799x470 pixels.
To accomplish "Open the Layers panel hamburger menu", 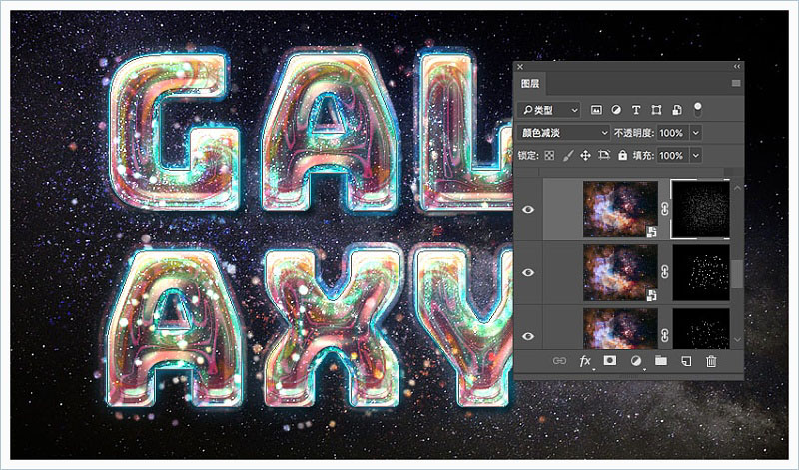I will (736, 83).
